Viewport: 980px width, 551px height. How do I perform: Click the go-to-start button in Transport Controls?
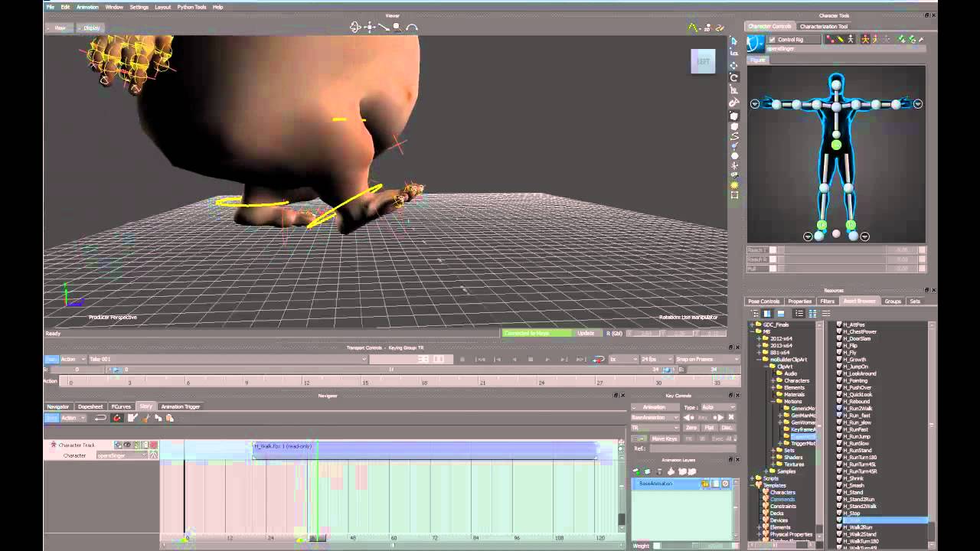[480, 359]
